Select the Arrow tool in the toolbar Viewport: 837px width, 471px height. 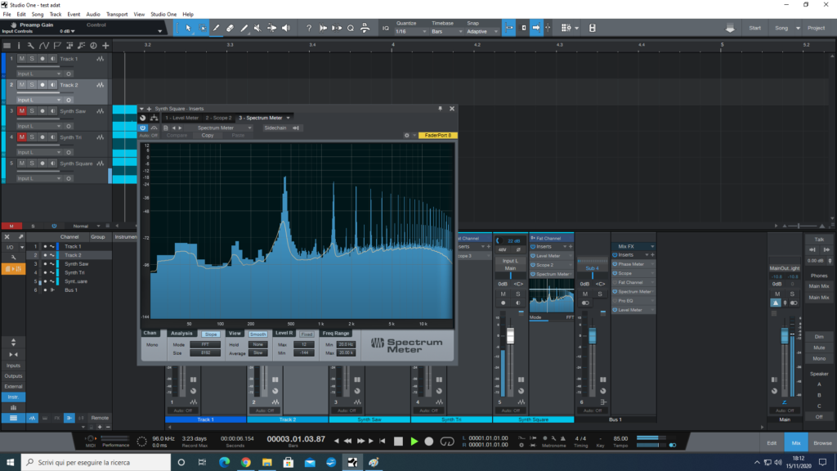click(x=188, y=28)
